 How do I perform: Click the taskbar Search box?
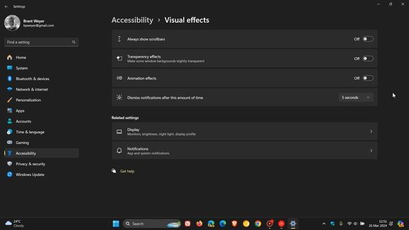(x=152, y=224)
